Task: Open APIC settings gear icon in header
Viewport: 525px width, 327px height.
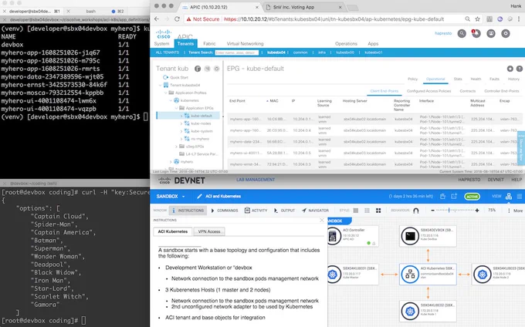Action: pos(506,33)
